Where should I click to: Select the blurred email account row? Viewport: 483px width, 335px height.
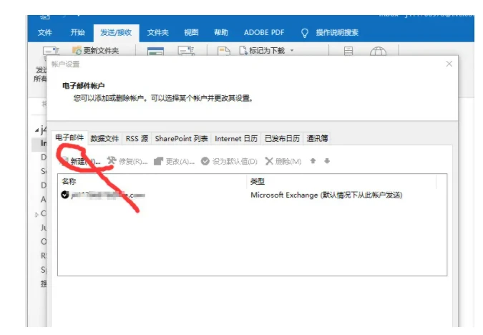pos(252,195)
